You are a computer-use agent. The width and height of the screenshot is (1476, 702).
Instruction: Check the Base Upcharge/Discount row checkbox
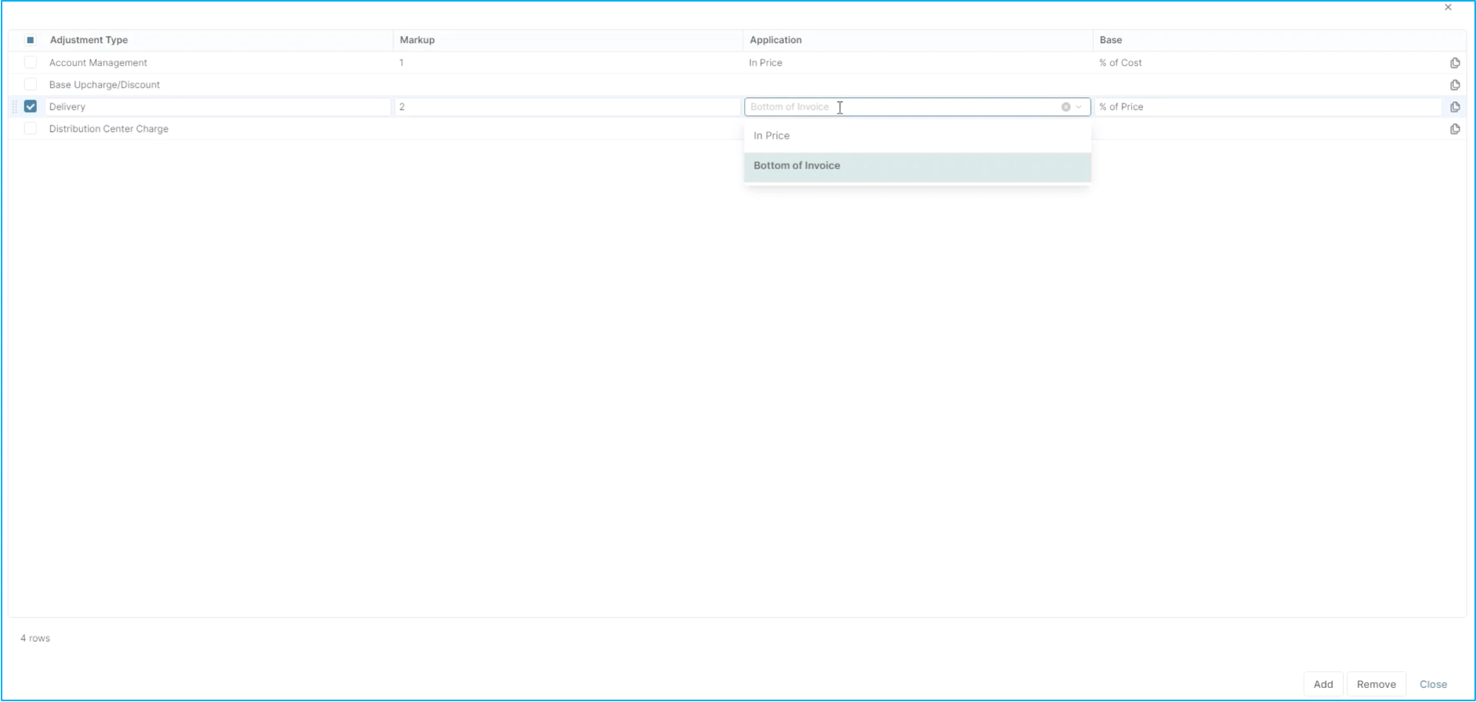pos(31,85)
